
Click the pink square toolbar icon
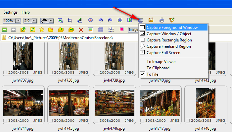click(121, 30)
